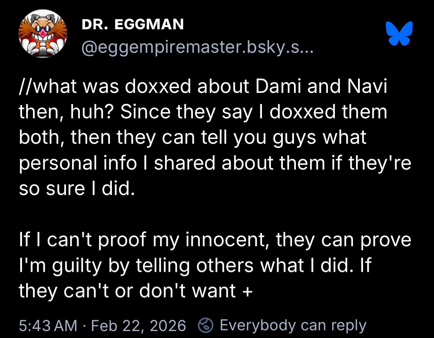Screen dimensions: 434x338
Task: Open Dr. Eggman's profile avatar
Action: [43, 34]
